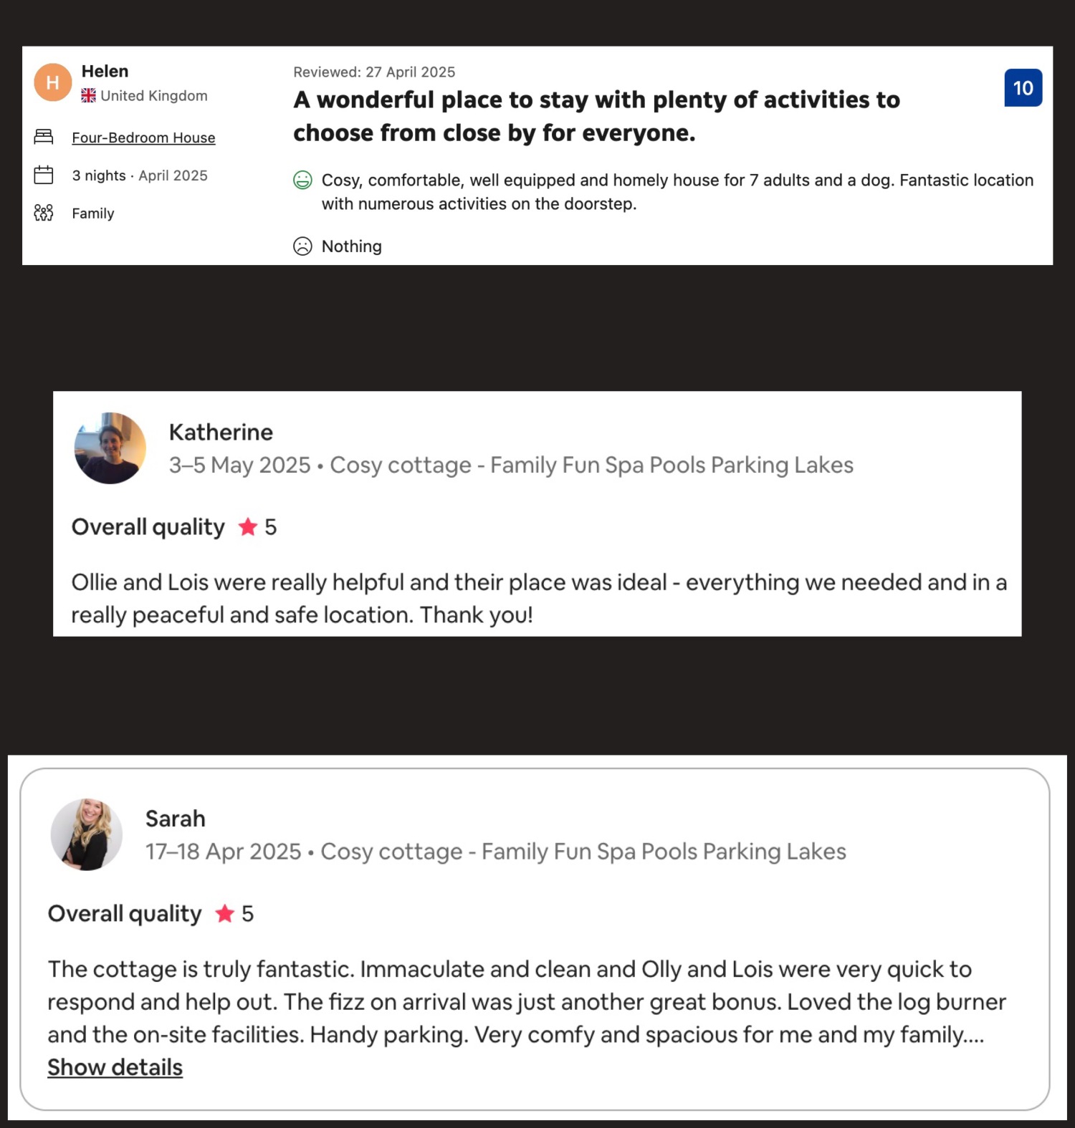Click Helen's orange H avatar
Viewport: 1075px width, 1128px height.
tap(52, 82)
